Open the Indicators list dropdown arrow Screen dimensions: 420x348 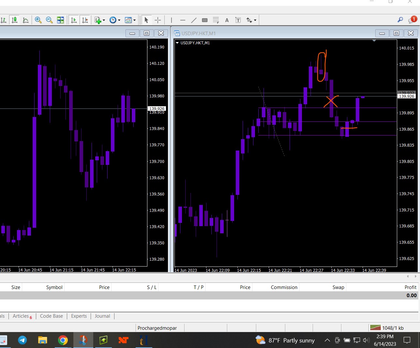click(104, 20)
